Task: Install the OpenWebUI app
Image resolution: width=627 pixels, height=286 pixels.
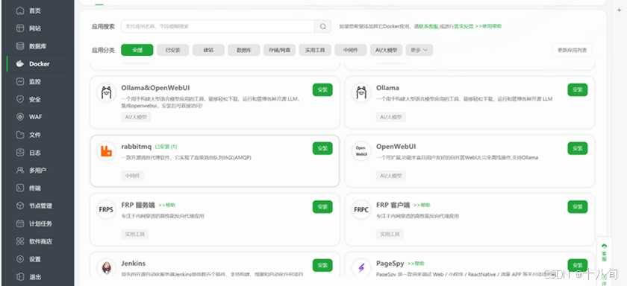Action: (578, 148)
